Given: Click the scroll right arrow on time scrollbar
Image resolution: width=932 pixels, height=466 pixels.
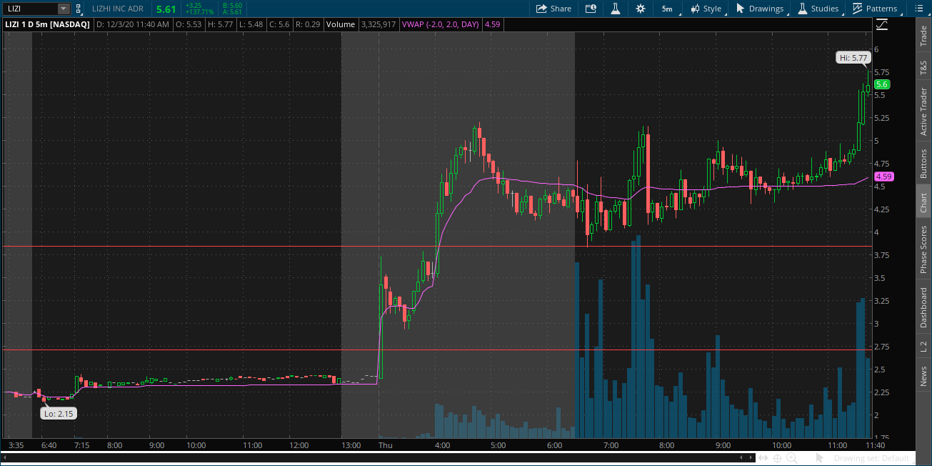Looking at the screenshot, I should click(x=750, y=457).
